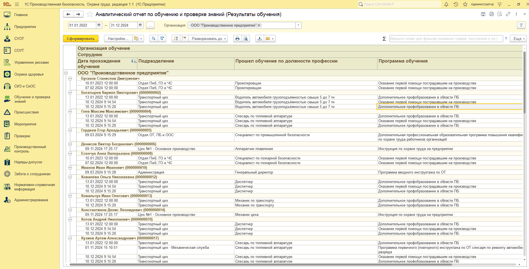This screenshot has height=269, width=529.
Task: Open the report variants dropdown icon
Action: (138, 39)
